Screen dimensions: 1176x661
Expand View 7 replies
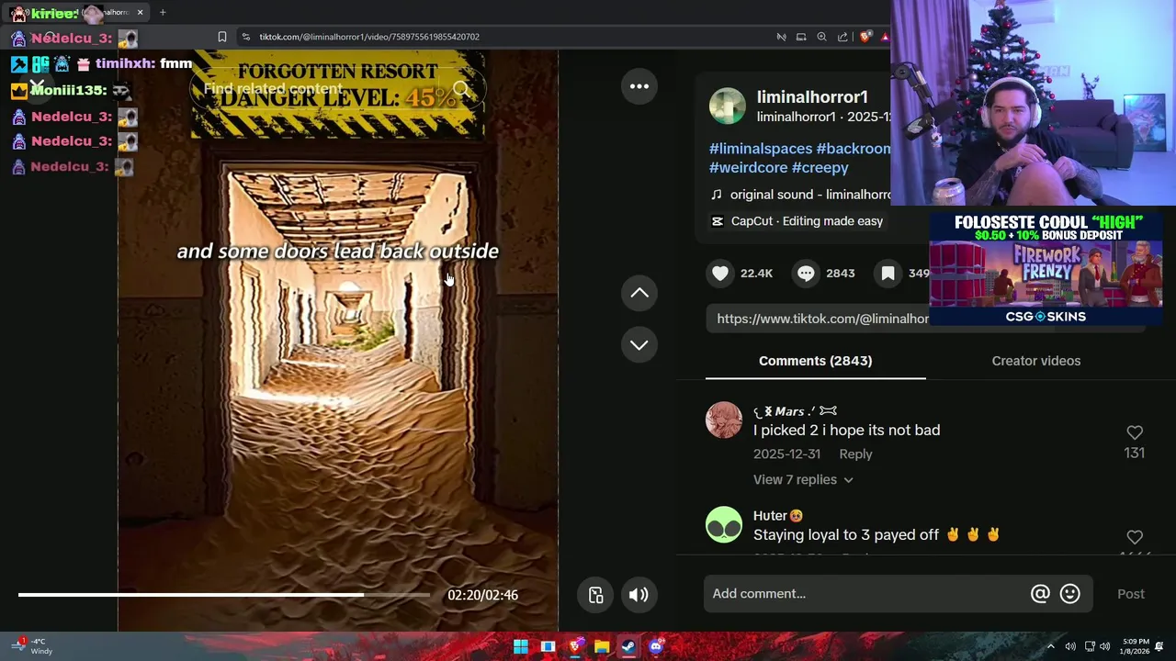(x=803, y=479)
